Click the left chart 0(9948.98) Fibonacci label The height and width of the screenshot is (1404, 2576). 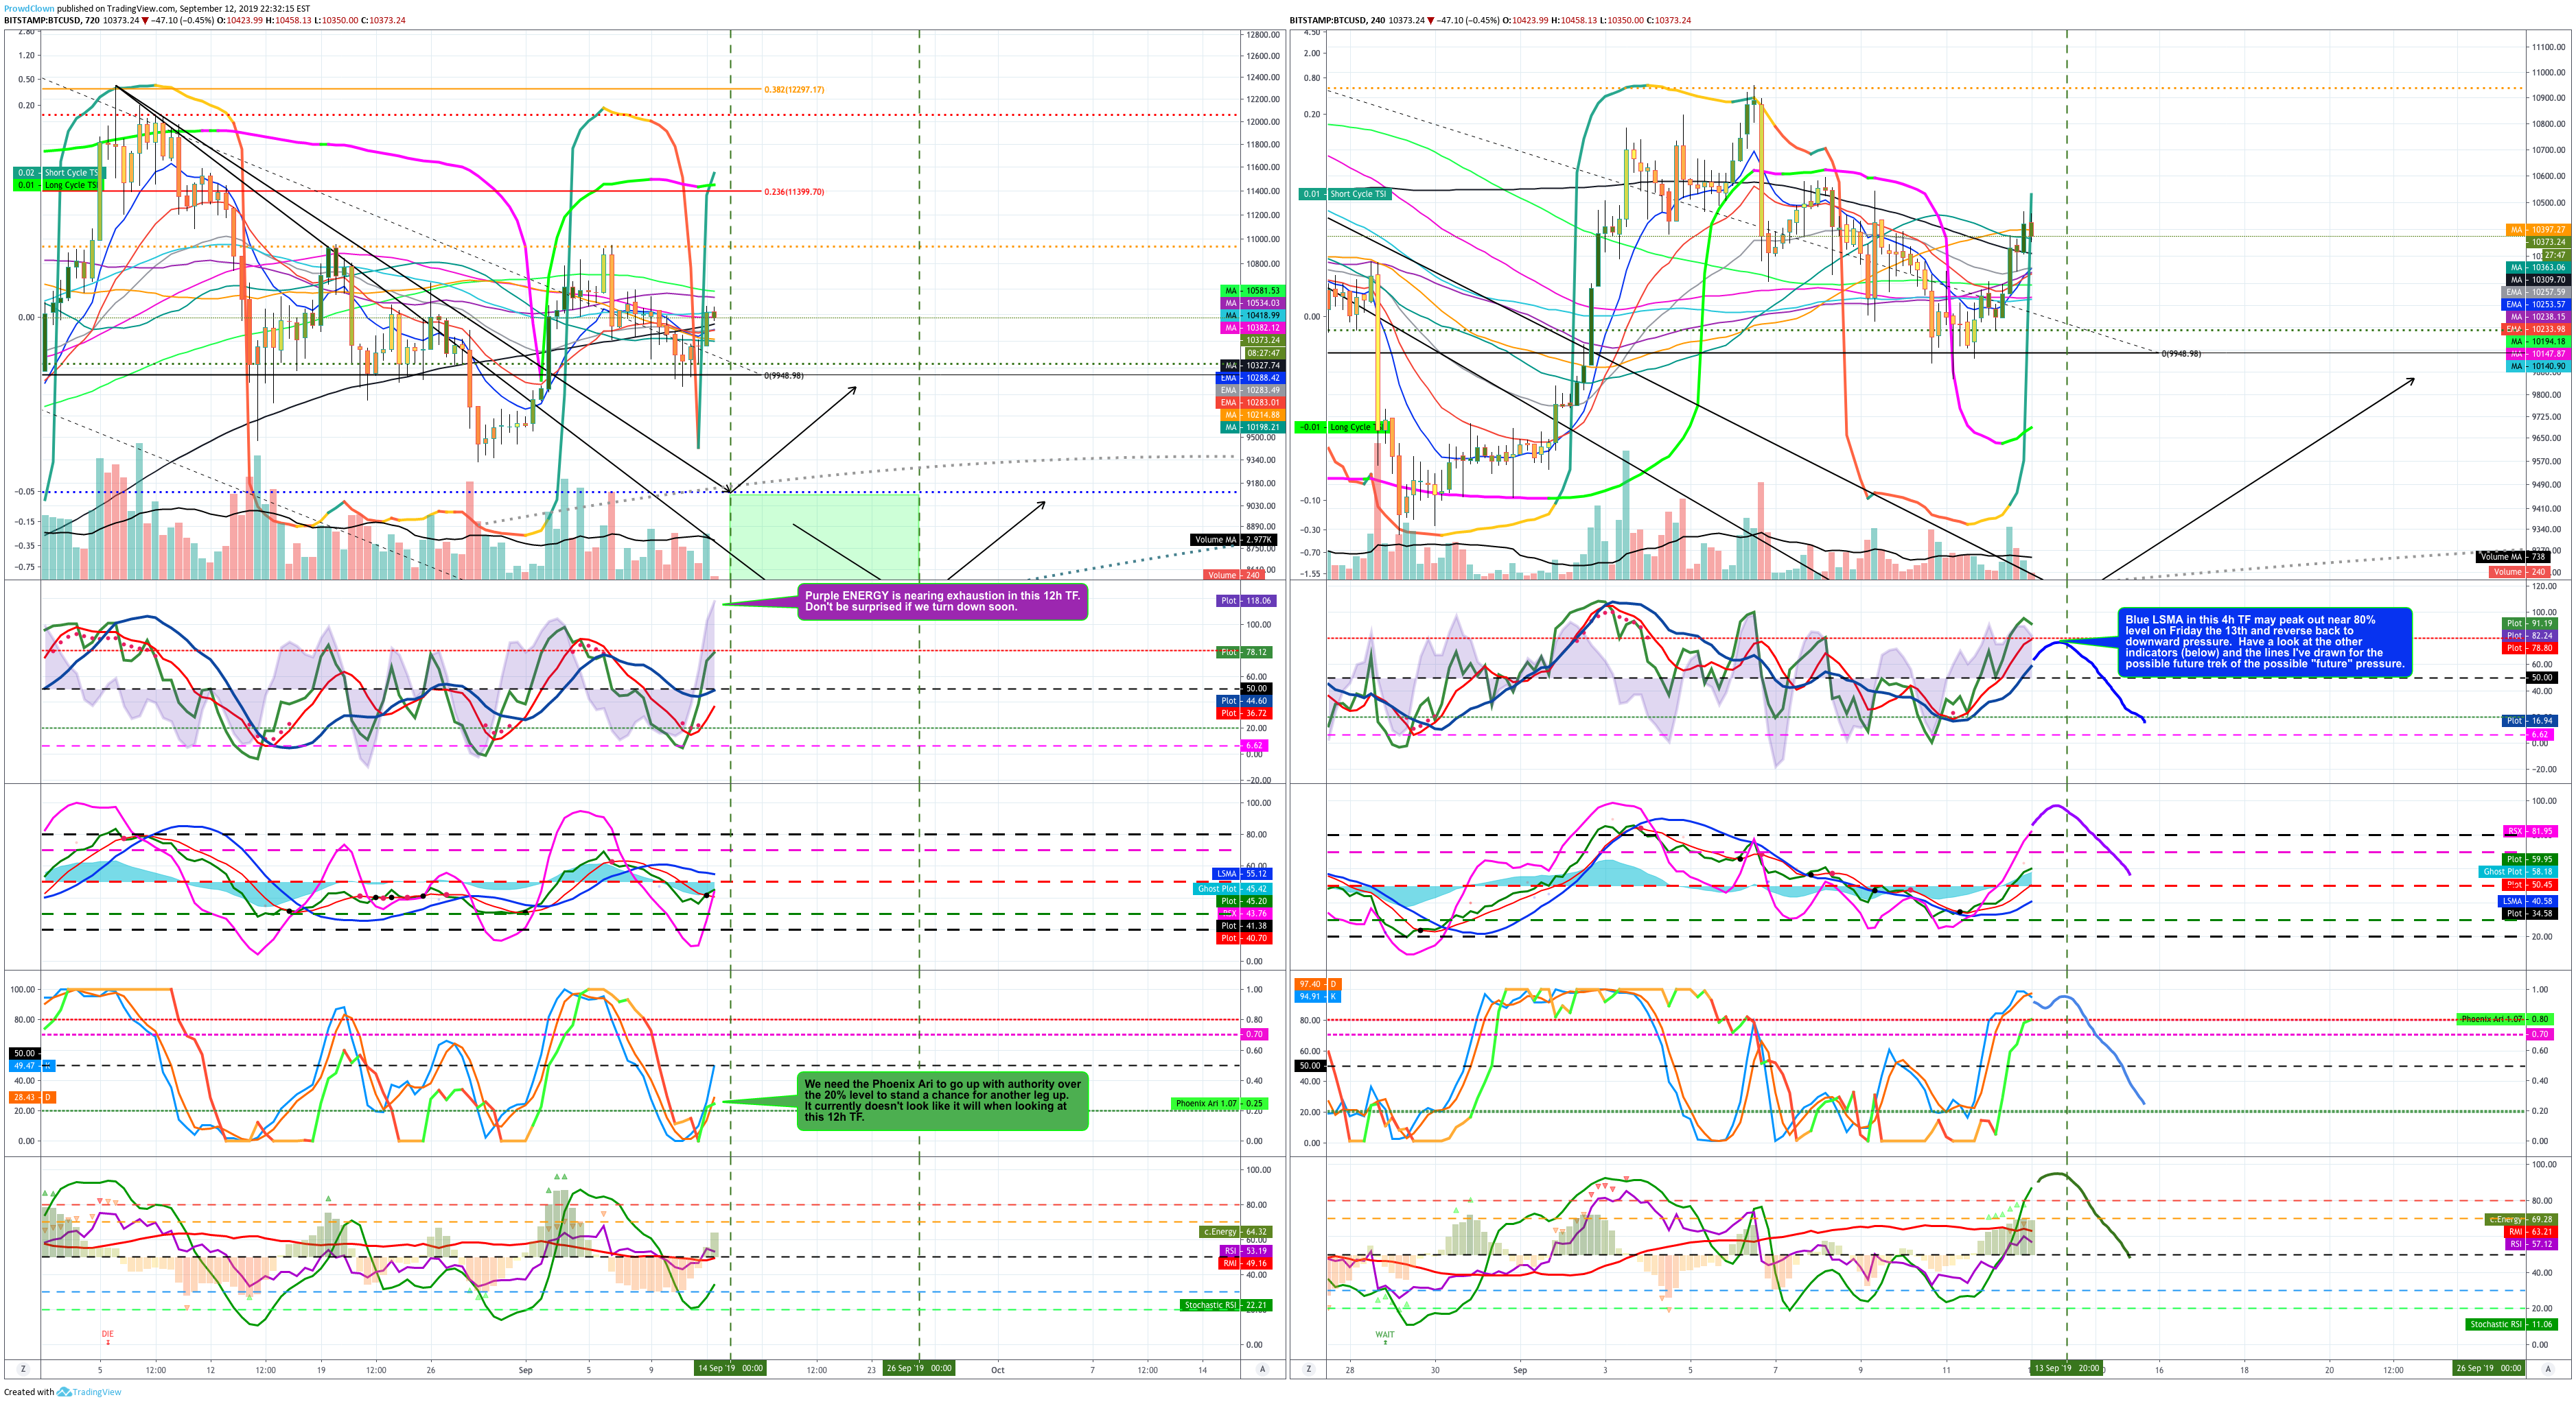[x=784, y=376]
